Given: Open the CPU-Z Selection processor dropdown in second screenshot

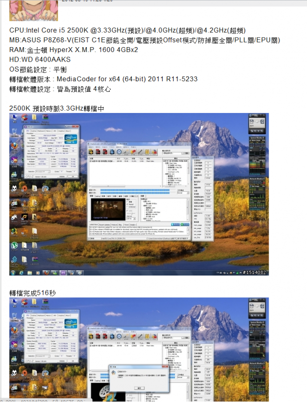Looking at the screenshot, I should pyautogui.click(x=43, y=356).
